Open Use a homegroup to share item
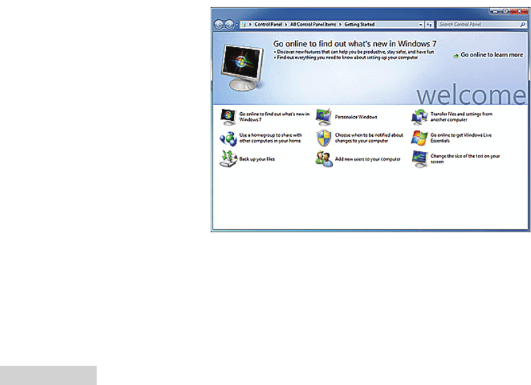 pyautogui.click(x=270, y=137)
